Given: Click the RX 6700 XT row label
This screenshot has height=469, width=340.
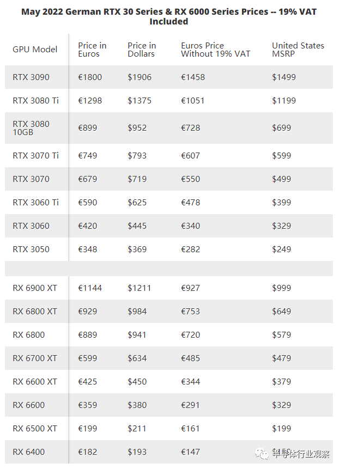Looking at the screenshot, I should click(x=35, y=358).
